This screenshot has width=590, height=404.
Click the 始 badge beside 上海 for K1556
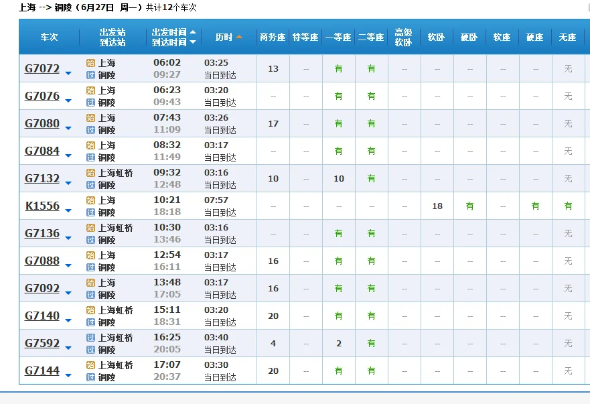click(x=91, y=200)
